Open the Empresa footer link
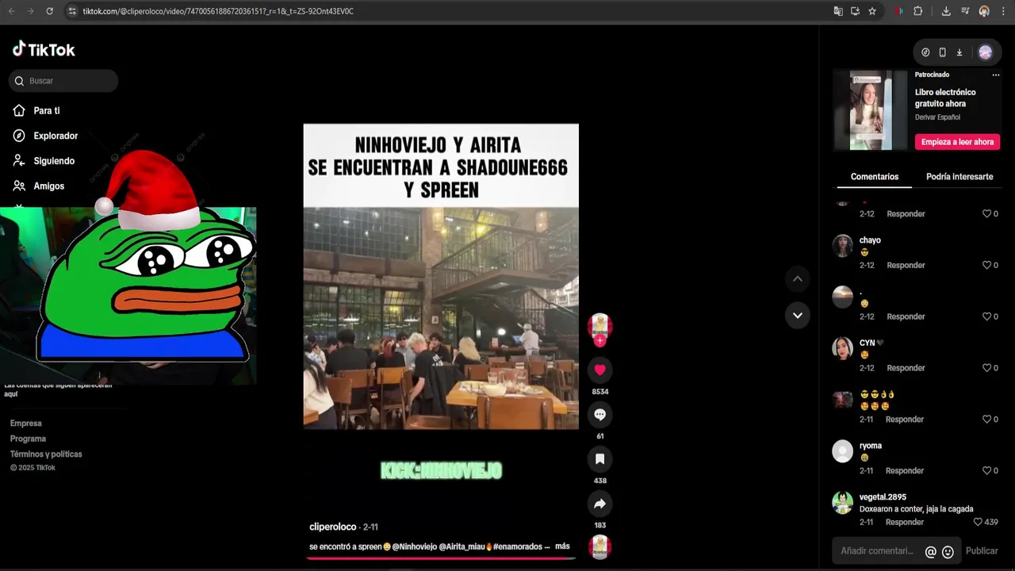Screen dimensions: 1015x571 coord(26,423)
